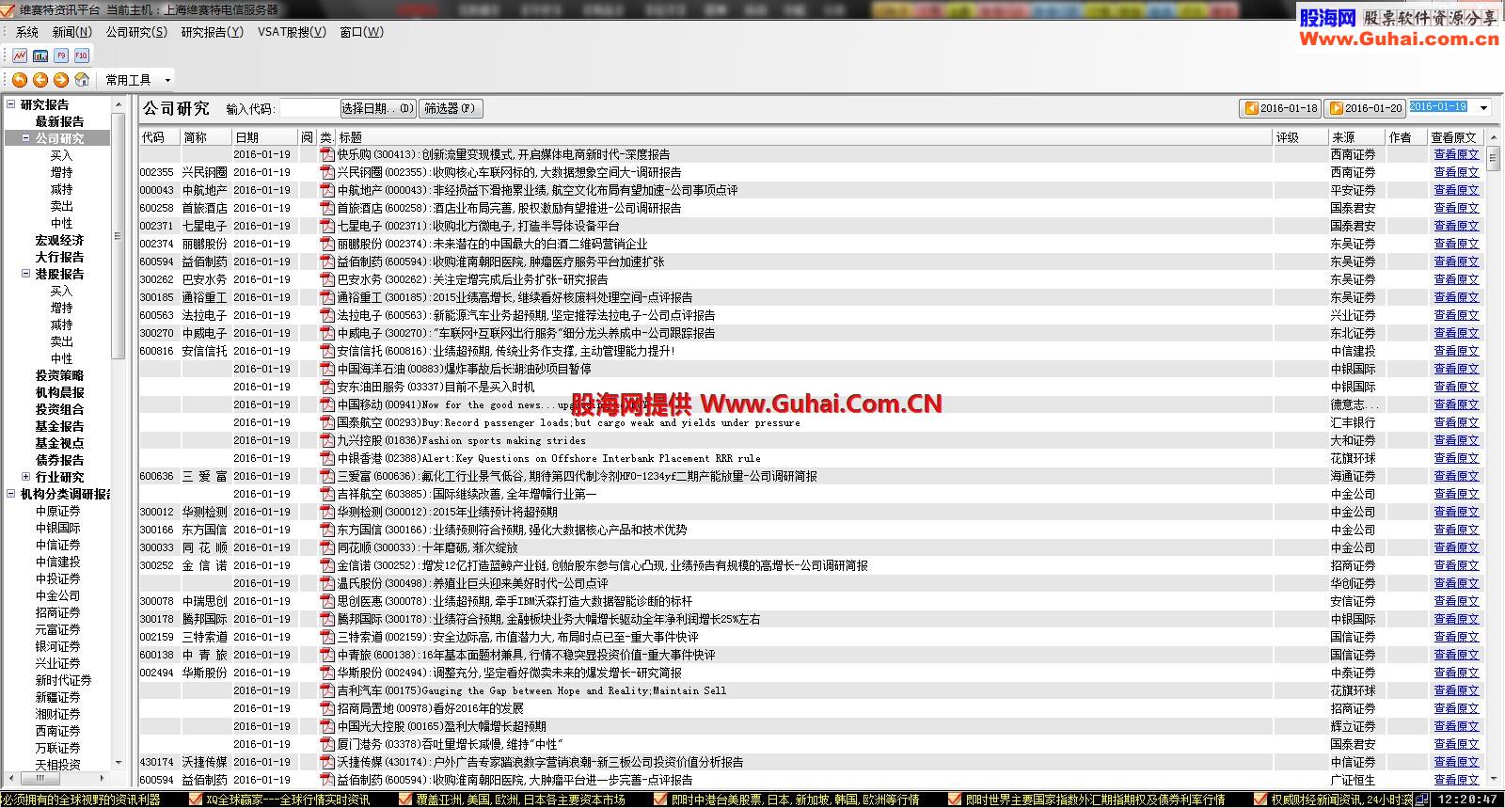
Task: Open PDF icon for 腾邦国际(300178) report
Action: point(327,619)
